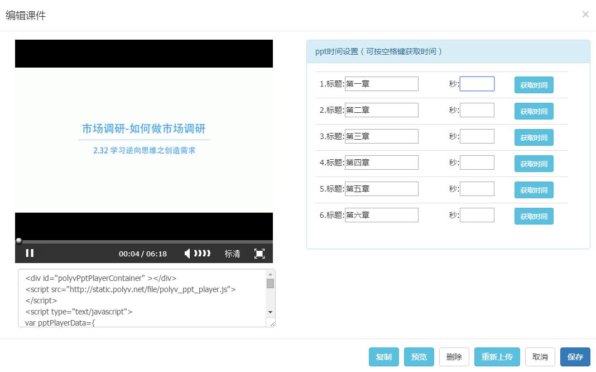596x372 pixels.
Task: Click the seconds input beside 第二章
Action: pos(477,109)
